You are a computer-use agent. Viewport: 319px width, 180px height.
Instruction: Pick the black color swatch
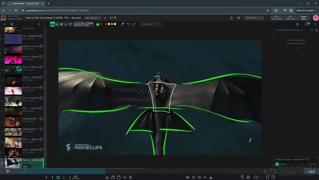pyautogui.click(x=118, y=24)
